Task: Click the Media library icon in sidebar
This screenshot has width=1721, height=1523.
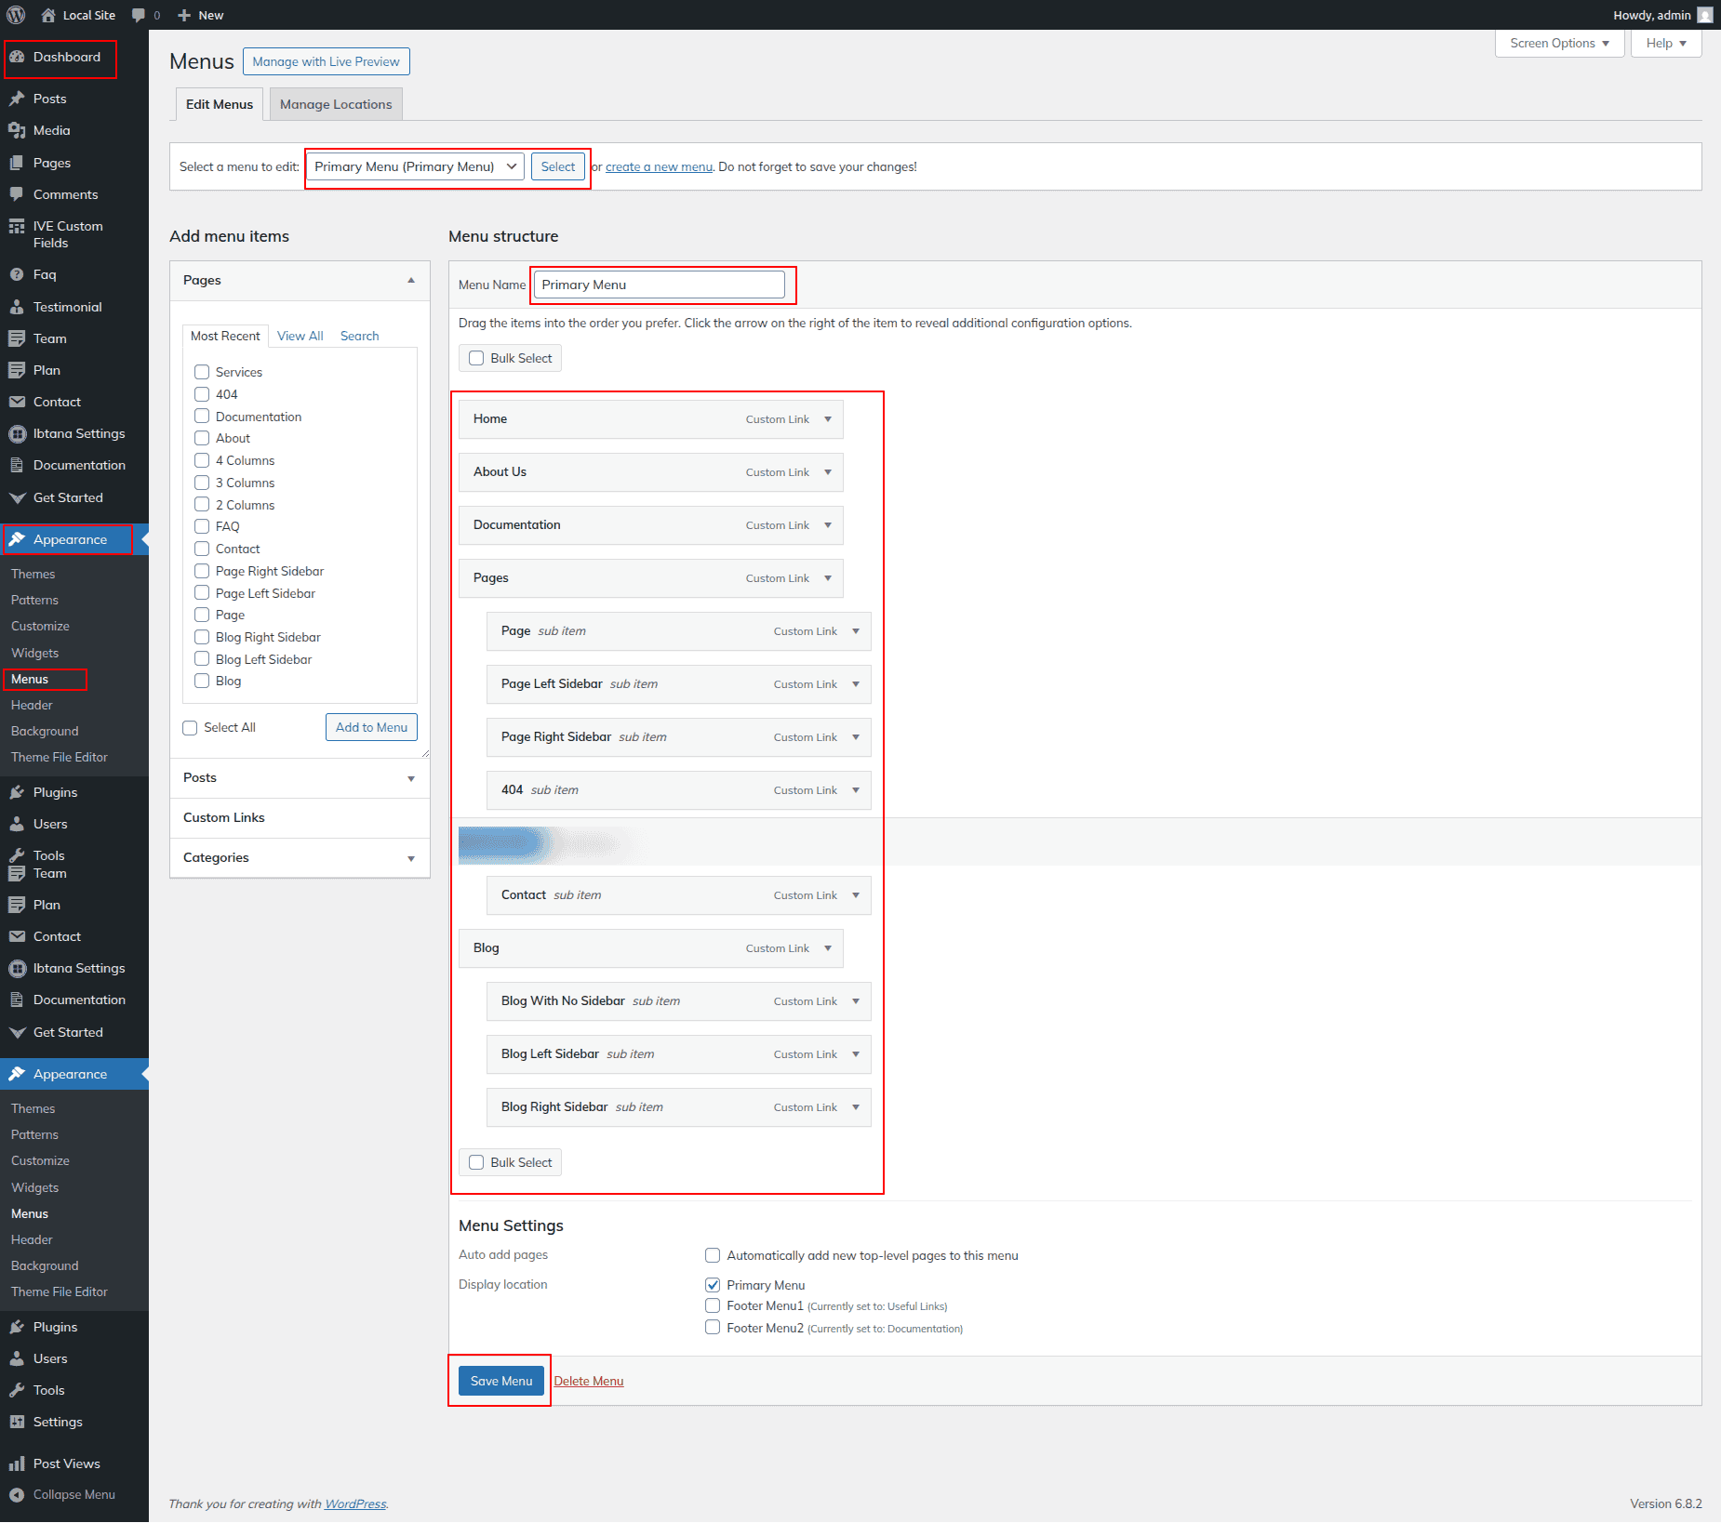Action: (17, 130)
